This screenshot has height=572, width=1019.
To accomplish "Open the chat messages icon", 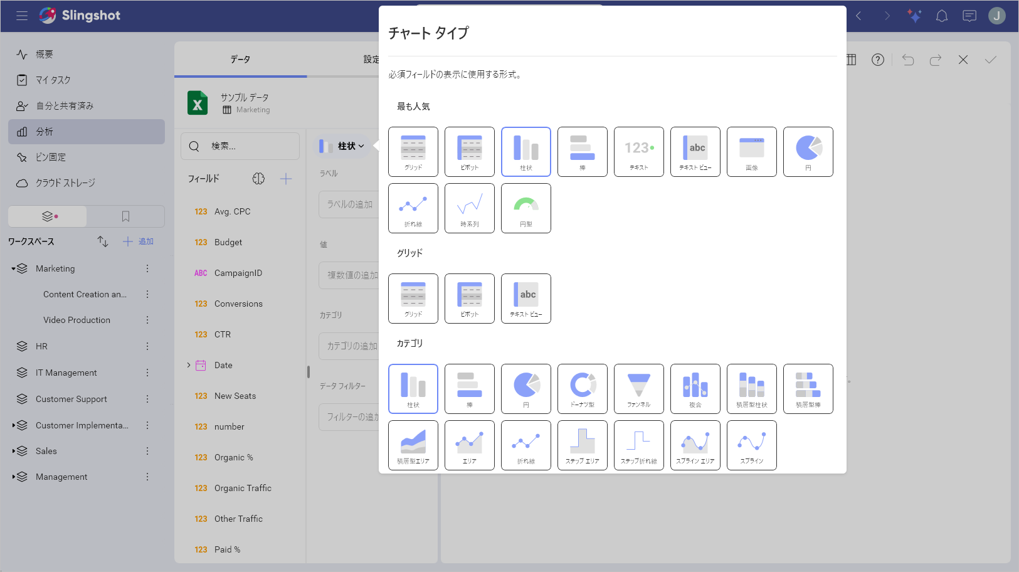I will (969, 16).
